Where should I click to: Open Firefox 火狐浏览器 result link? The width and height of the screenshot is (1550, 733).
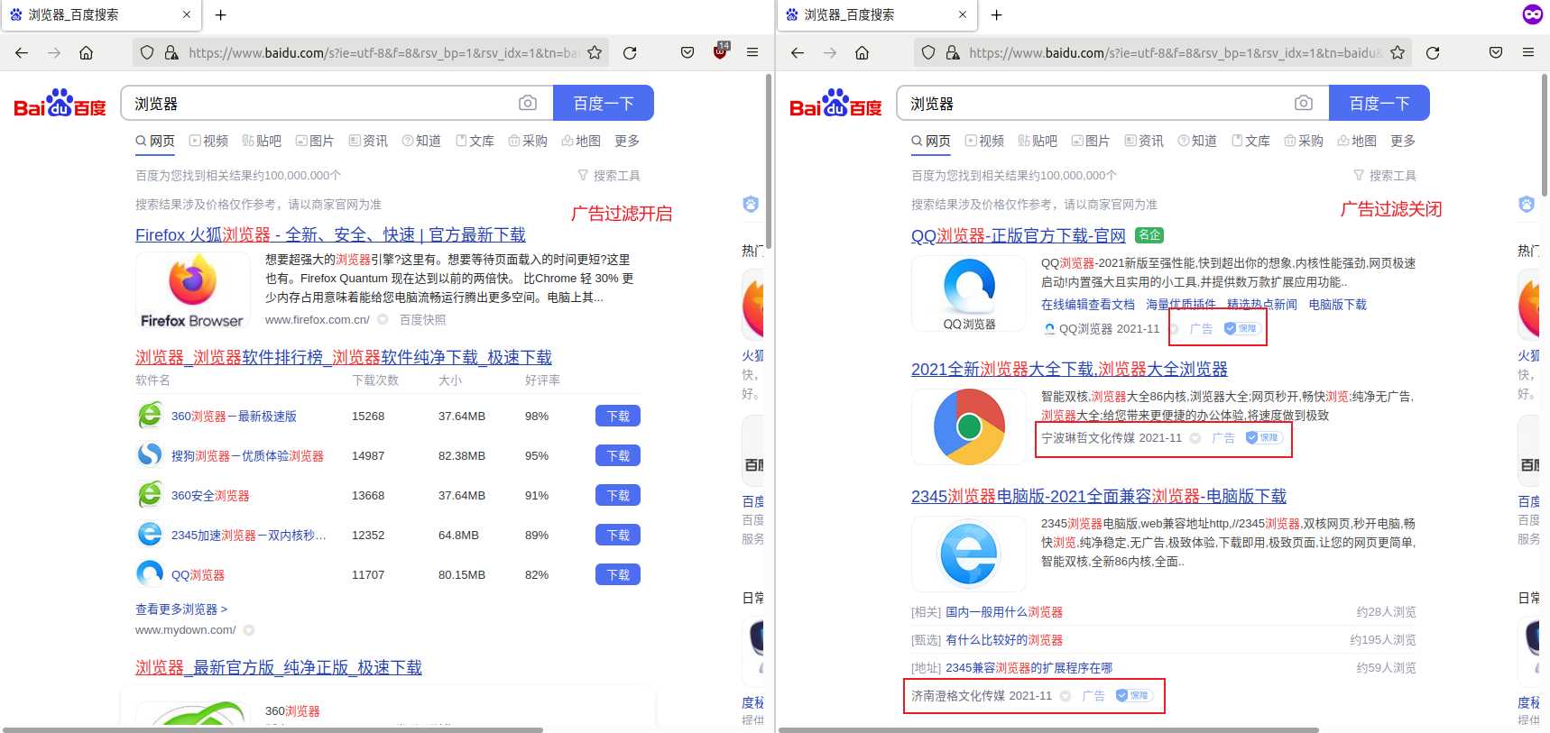click(x=330, y=234)
